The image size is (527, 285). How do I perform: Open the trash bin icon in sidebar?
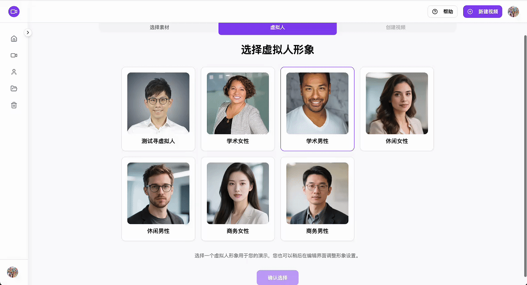(x=14, y=105)
